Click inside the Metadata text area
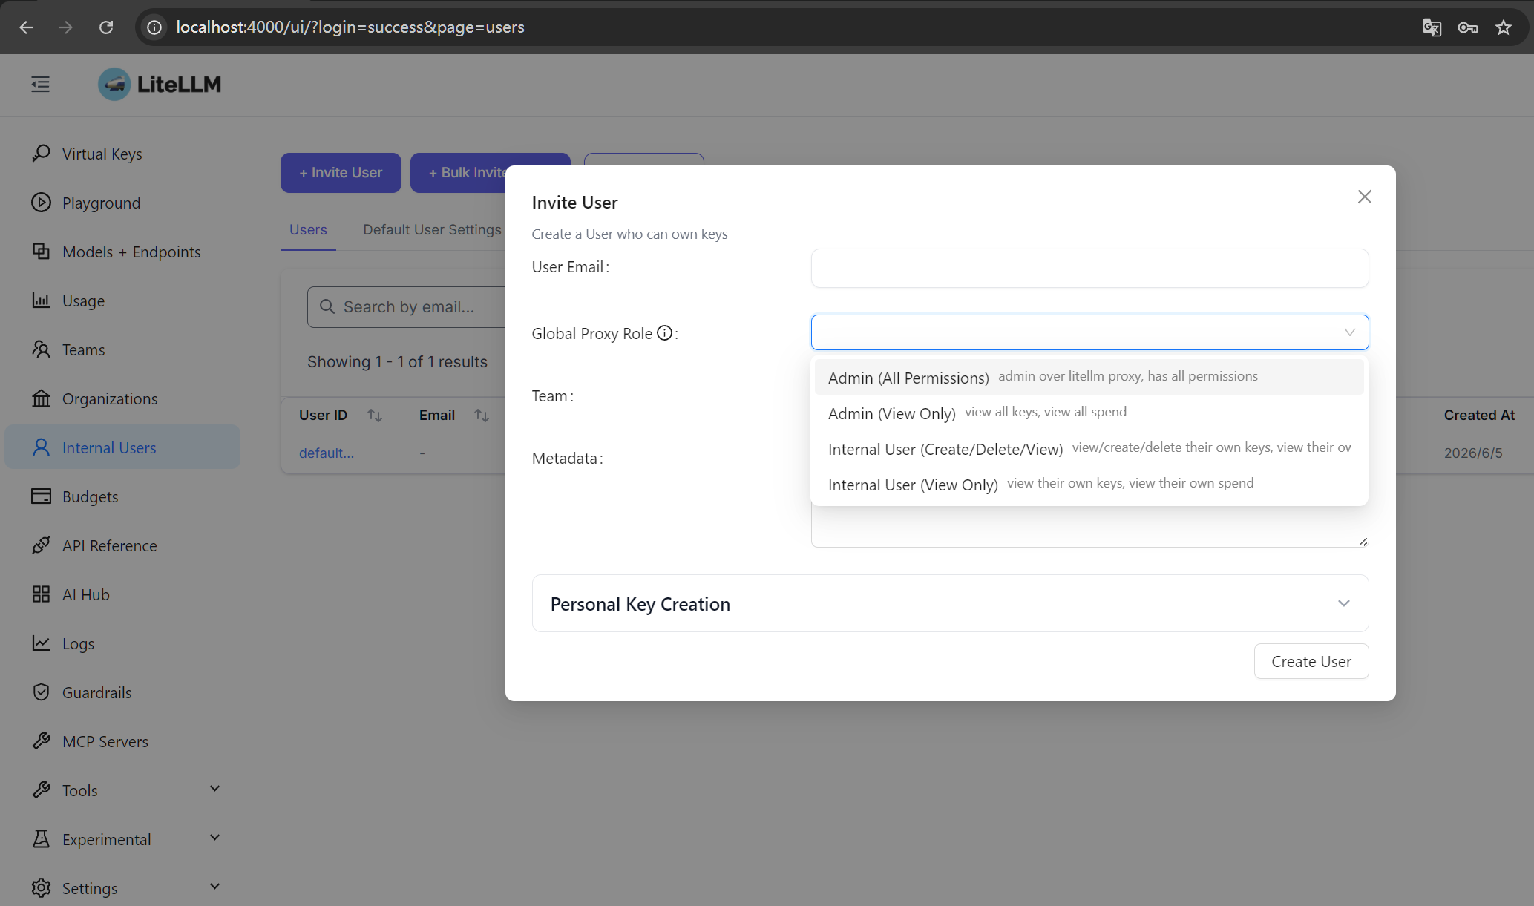This screenshot has height=906, width=1534. pos(1089,528)
